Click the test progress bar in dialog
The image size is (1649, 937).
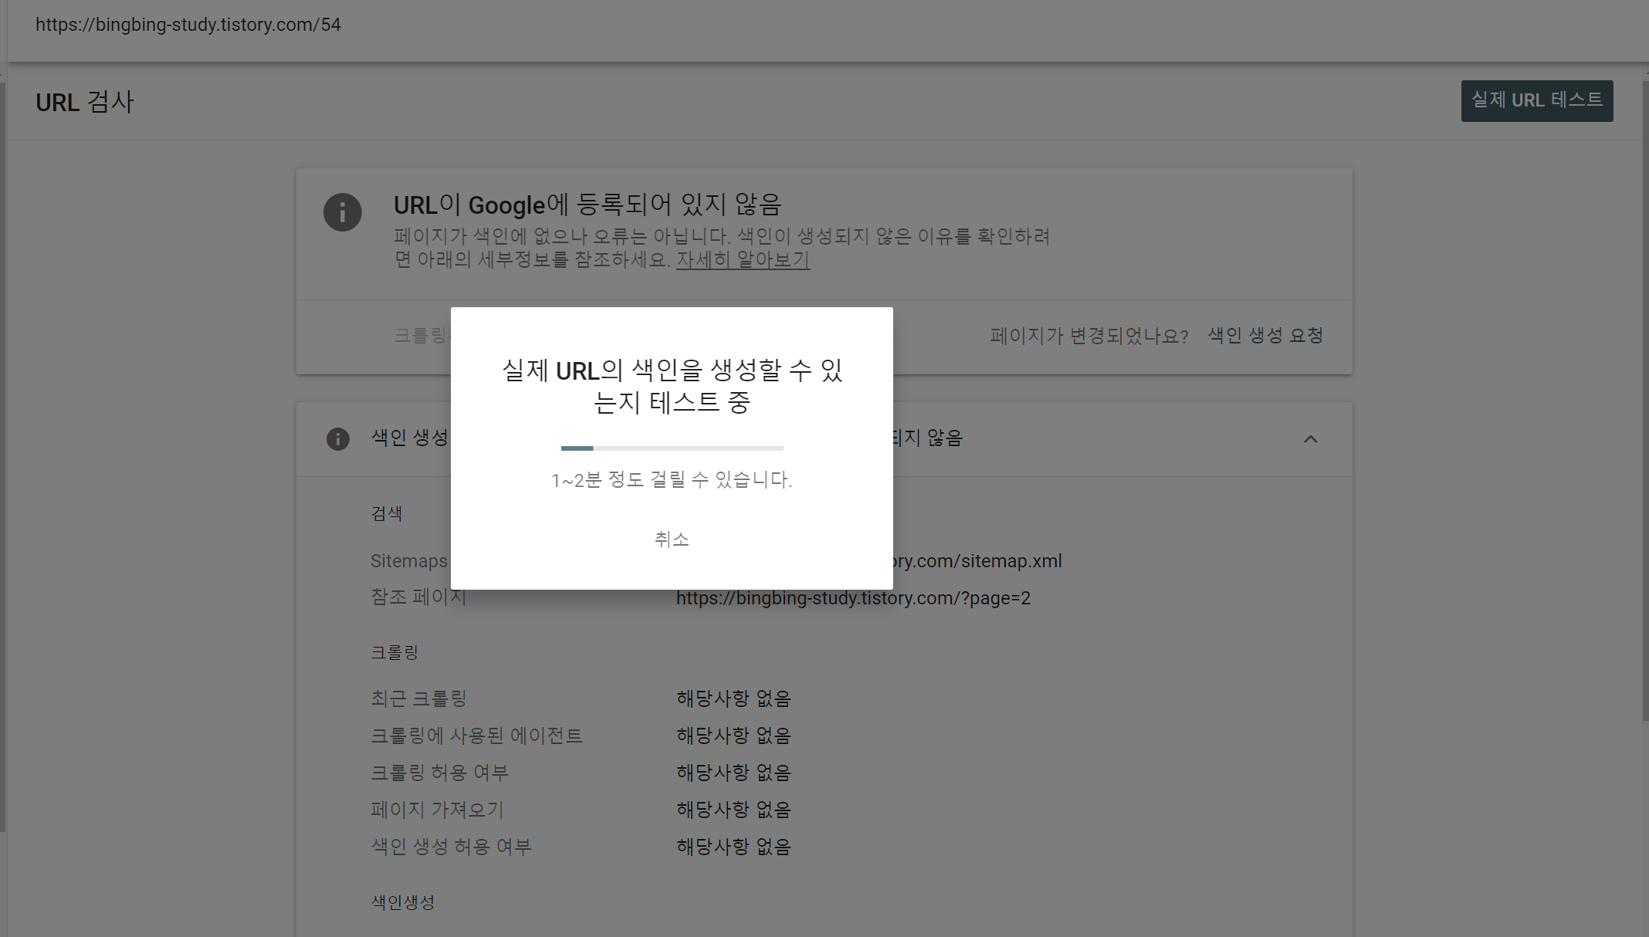[x=672, y=448]
